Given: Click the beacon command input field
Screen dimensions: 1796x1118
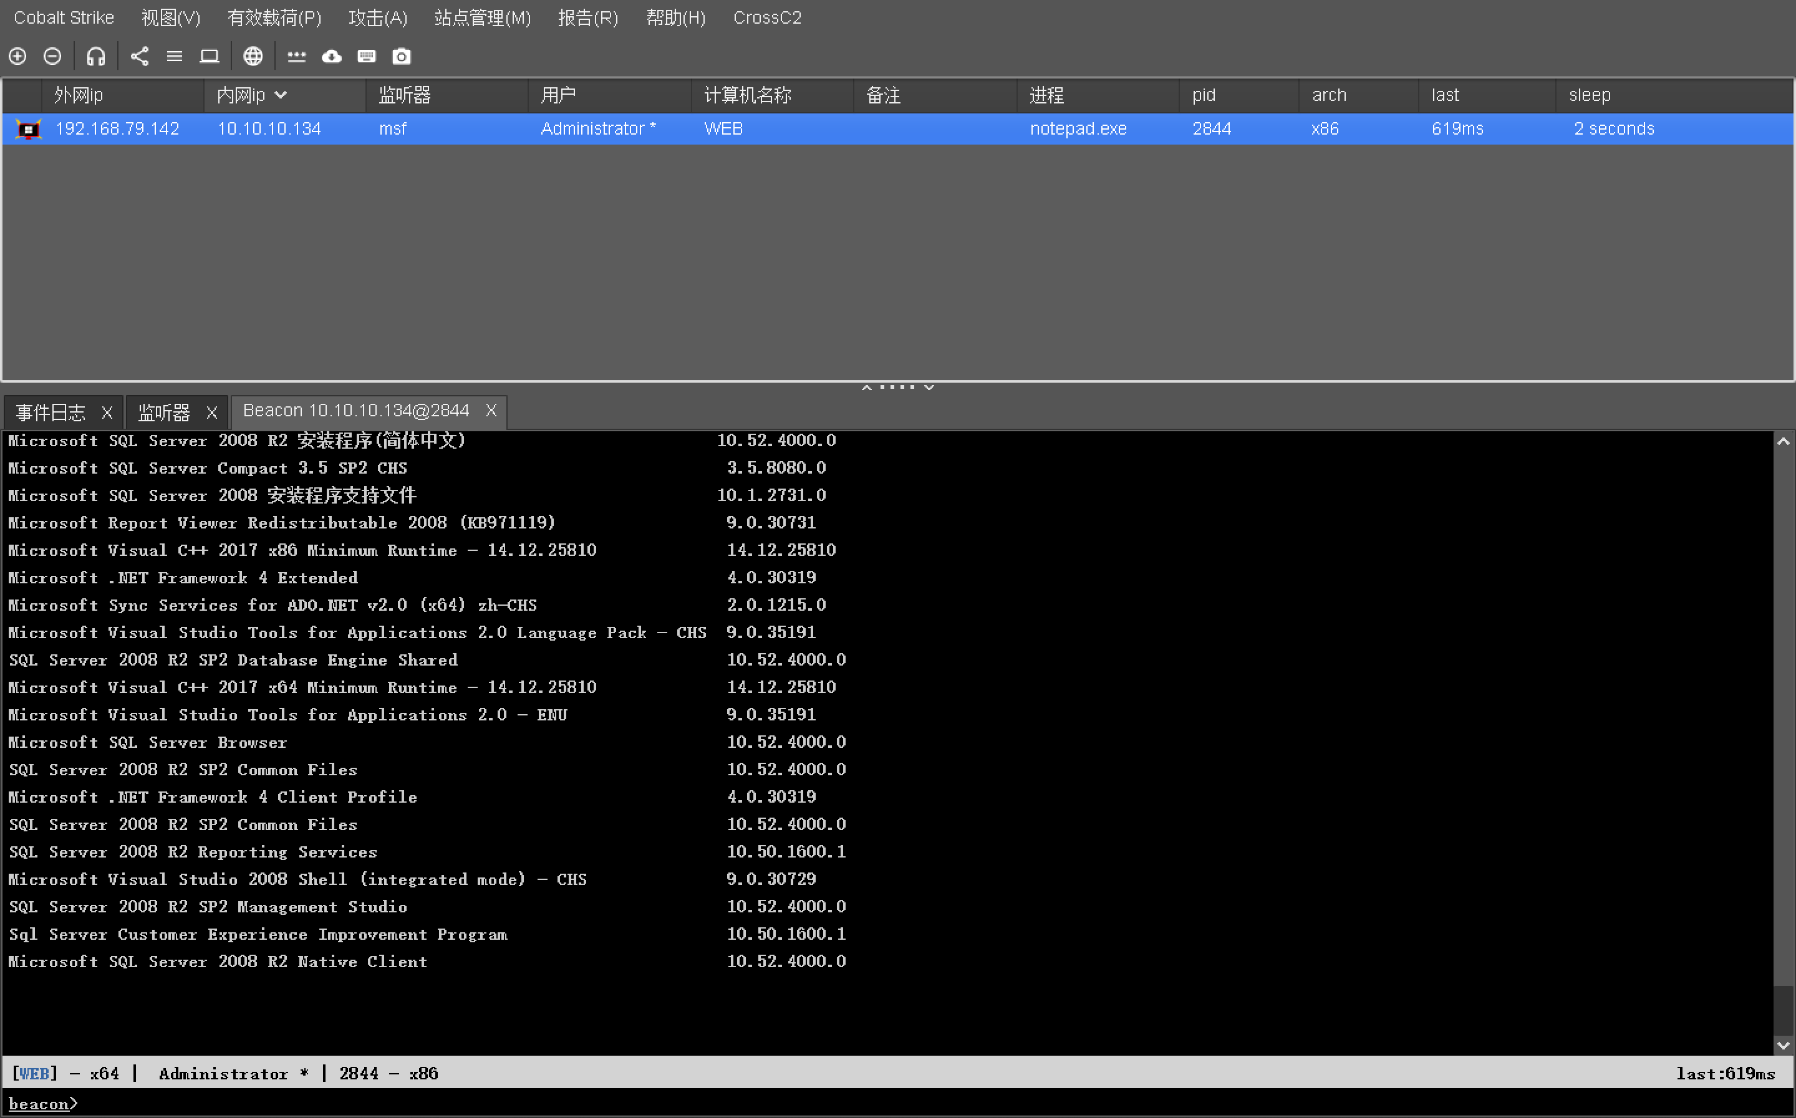Looking at the screenshot, I should tap(887, 1103).
